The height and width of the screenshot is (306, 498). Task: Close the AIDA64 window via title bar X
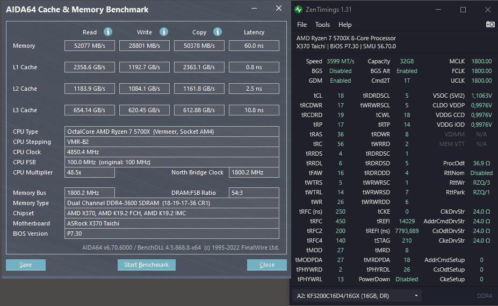click(x=278, y=8)
